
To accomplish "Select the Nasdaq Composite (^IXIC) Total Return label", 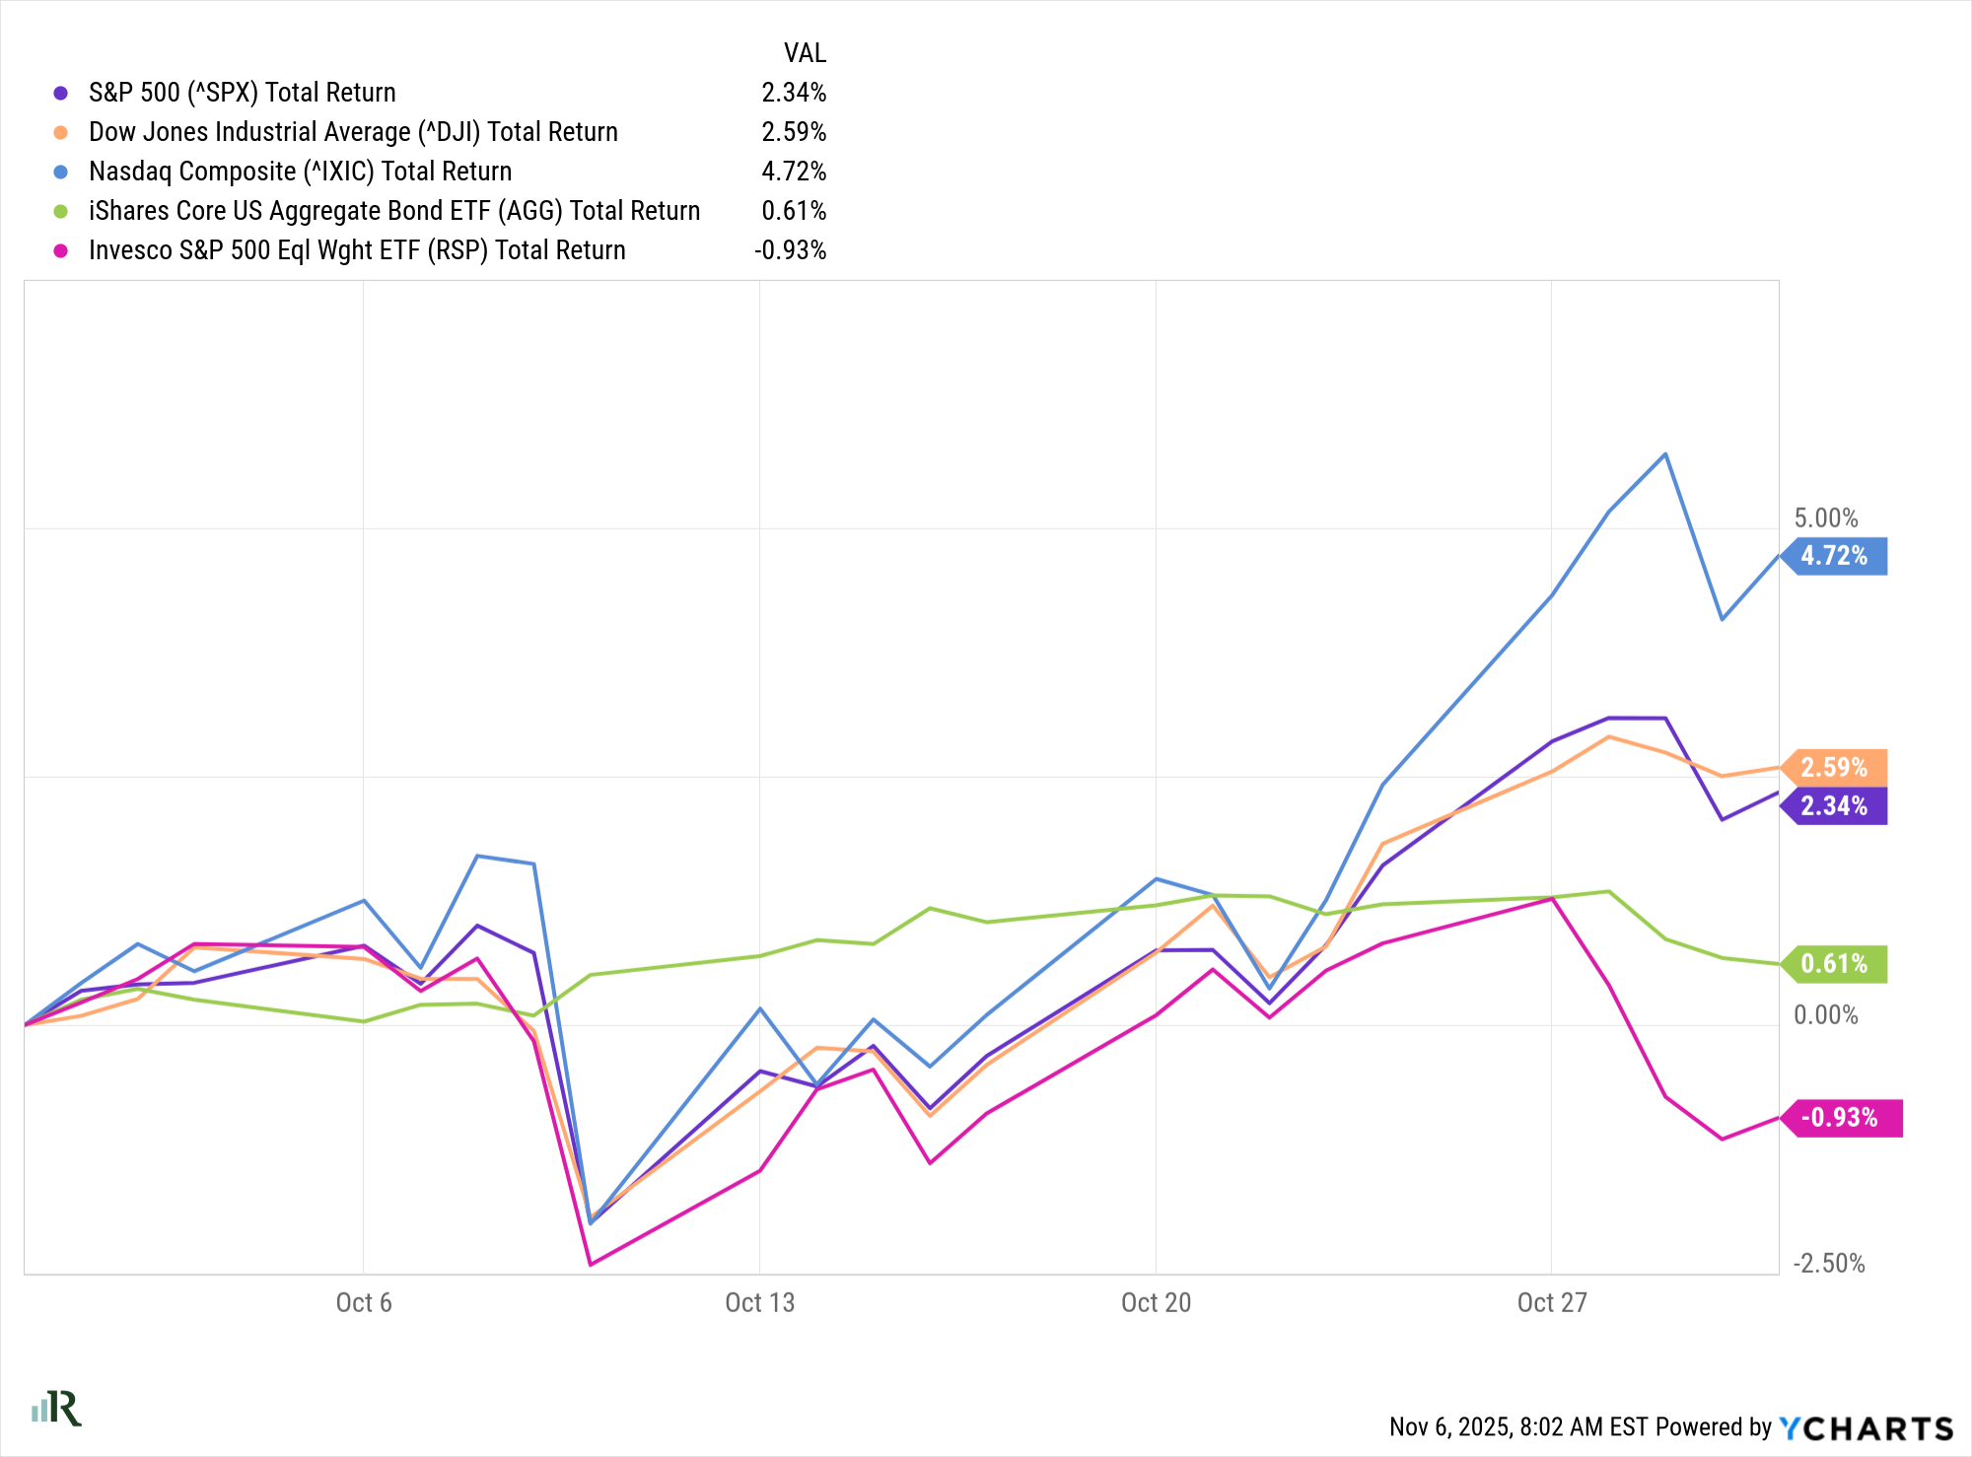I will tap(301, 172).
